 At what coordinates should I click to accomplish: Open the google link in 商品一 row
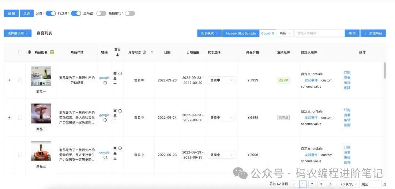[104, 78]
